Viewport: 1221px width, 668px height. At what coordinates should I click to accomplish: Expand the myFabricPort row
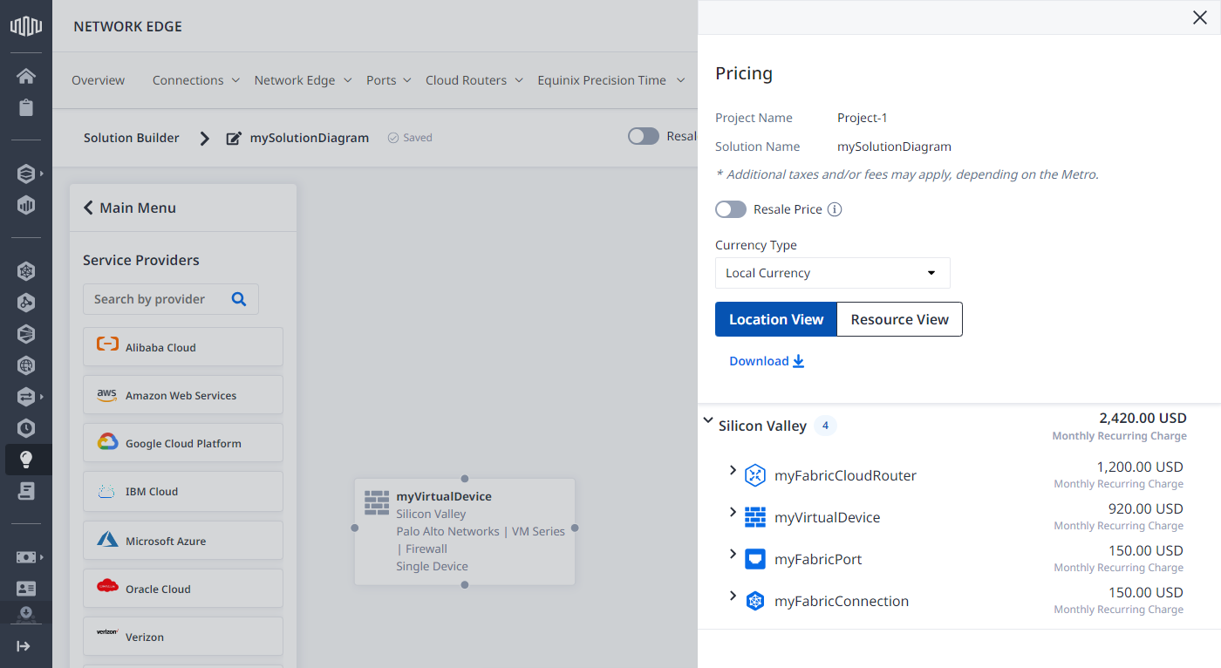733,555
